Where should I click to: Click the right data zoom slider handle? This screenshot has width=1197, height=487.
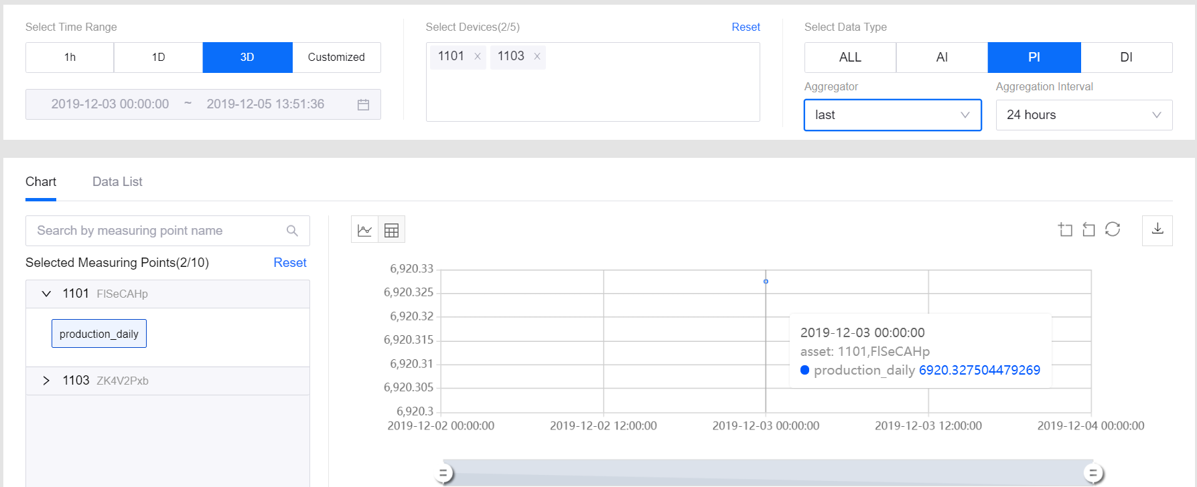(1093, 474)
